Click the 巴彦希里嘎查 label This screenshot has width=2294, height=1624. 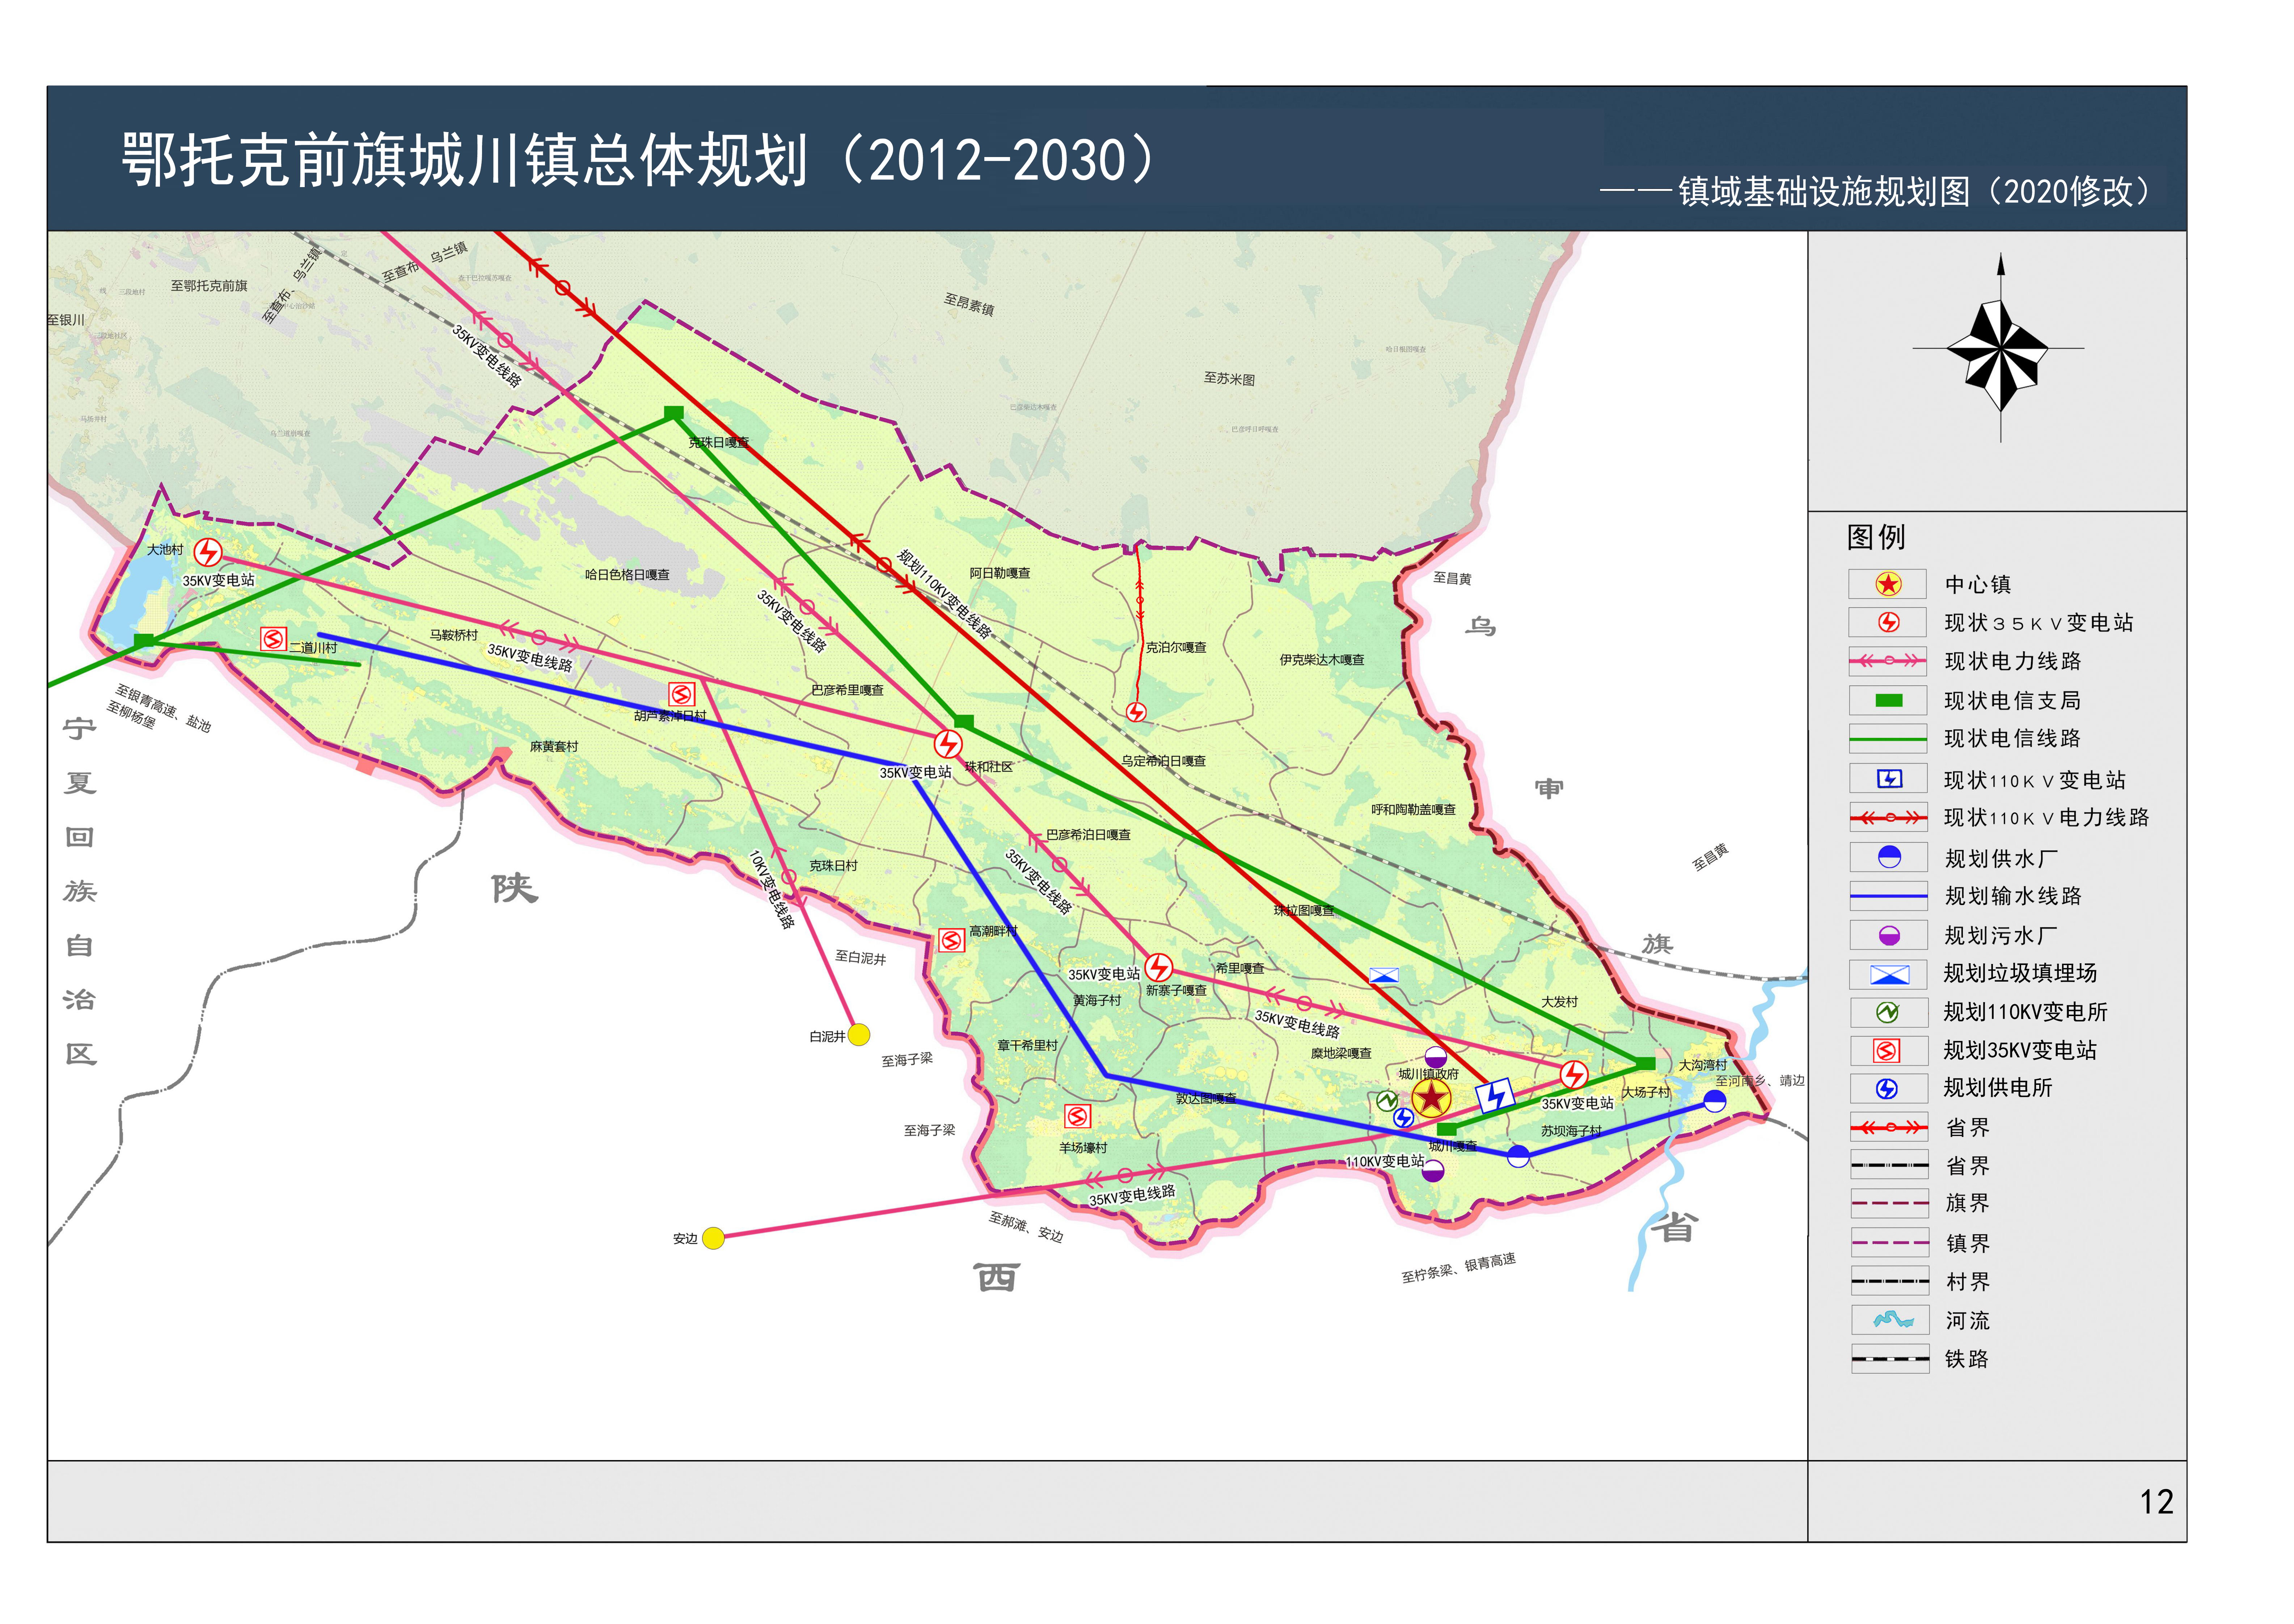coord(847,690)
